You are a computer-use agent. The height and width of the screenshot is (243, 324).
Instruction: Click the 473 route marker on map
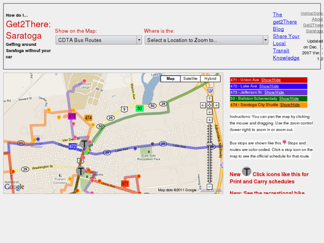point(72,116)
